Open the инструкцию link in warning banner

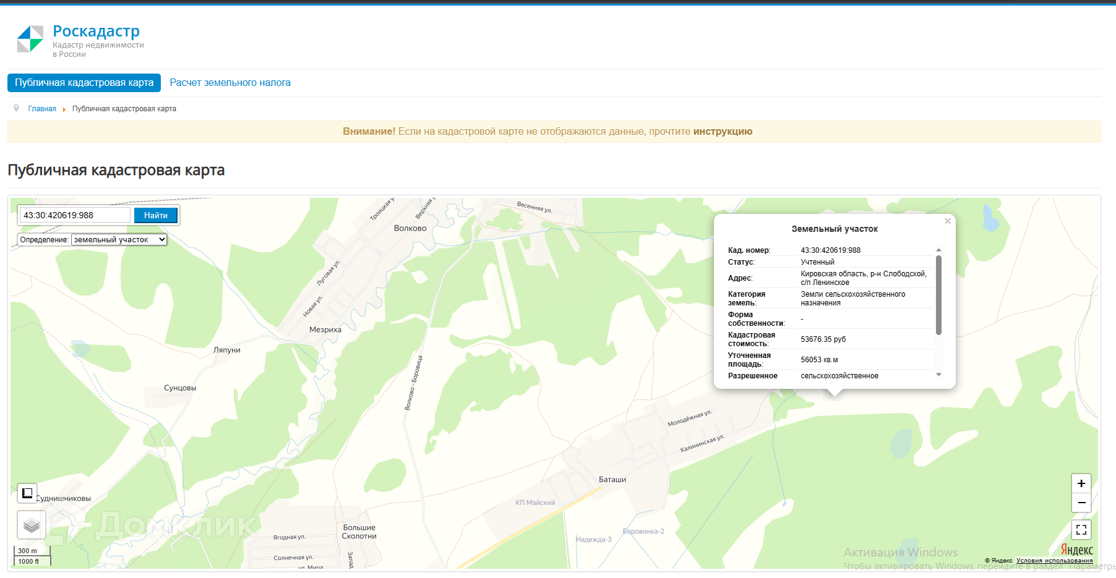coord(723,132)
